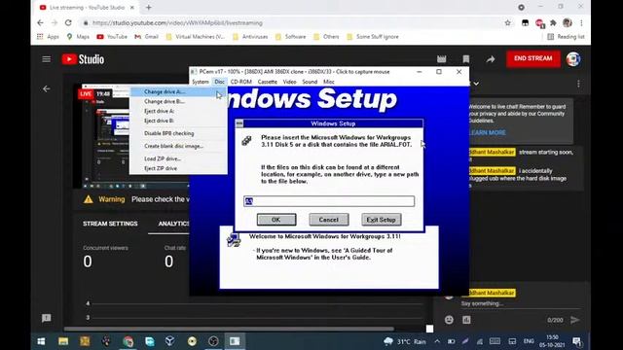Open a new Chrome tab
The height and width of the screenshot is (350, 623).
tap(149, 7)
